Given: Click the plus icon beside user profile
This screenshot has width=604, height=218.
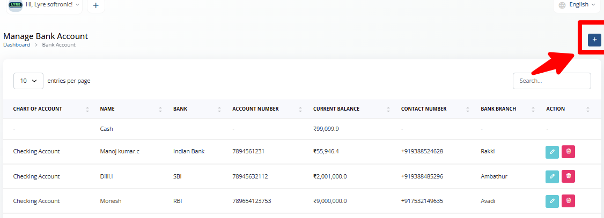Looking at the screenshot, I should 96,5.
